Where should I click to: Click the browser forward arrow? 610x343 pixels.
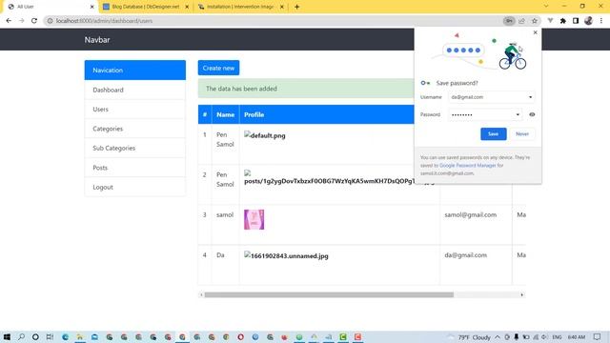tap(21, 21)
